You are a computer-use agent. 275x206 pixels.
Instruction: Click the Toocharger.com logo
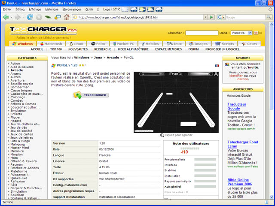pos(43,30)
